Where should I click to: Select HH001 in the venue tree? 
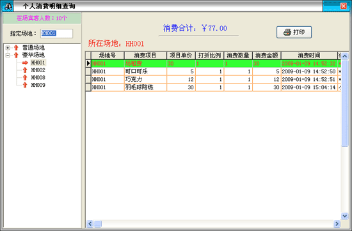(x=38, y=63)
